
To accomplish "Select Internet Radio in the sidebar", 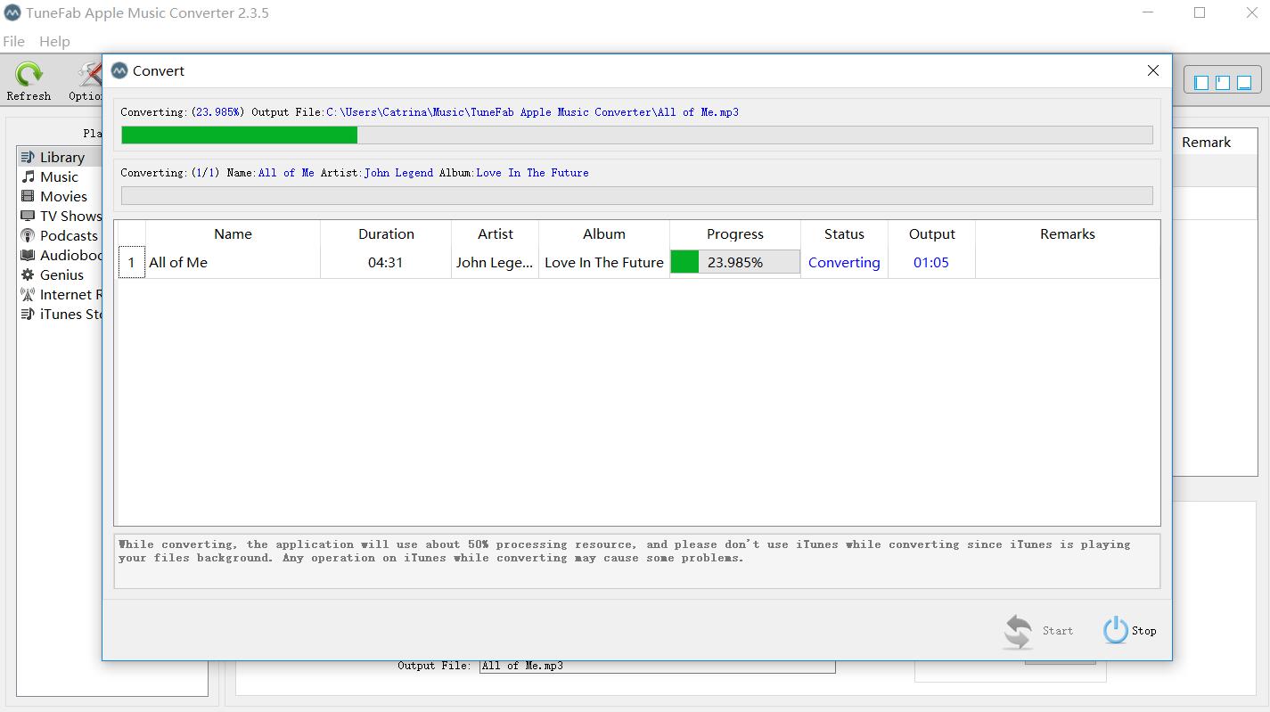I will click(x=59, y=294).
